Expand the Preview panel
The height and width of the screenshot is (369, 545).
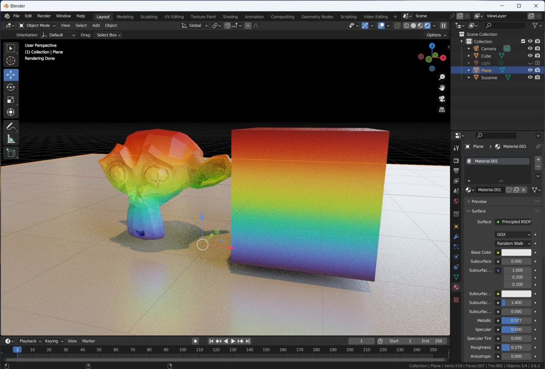pyautogui.click(x=479, y=201)
